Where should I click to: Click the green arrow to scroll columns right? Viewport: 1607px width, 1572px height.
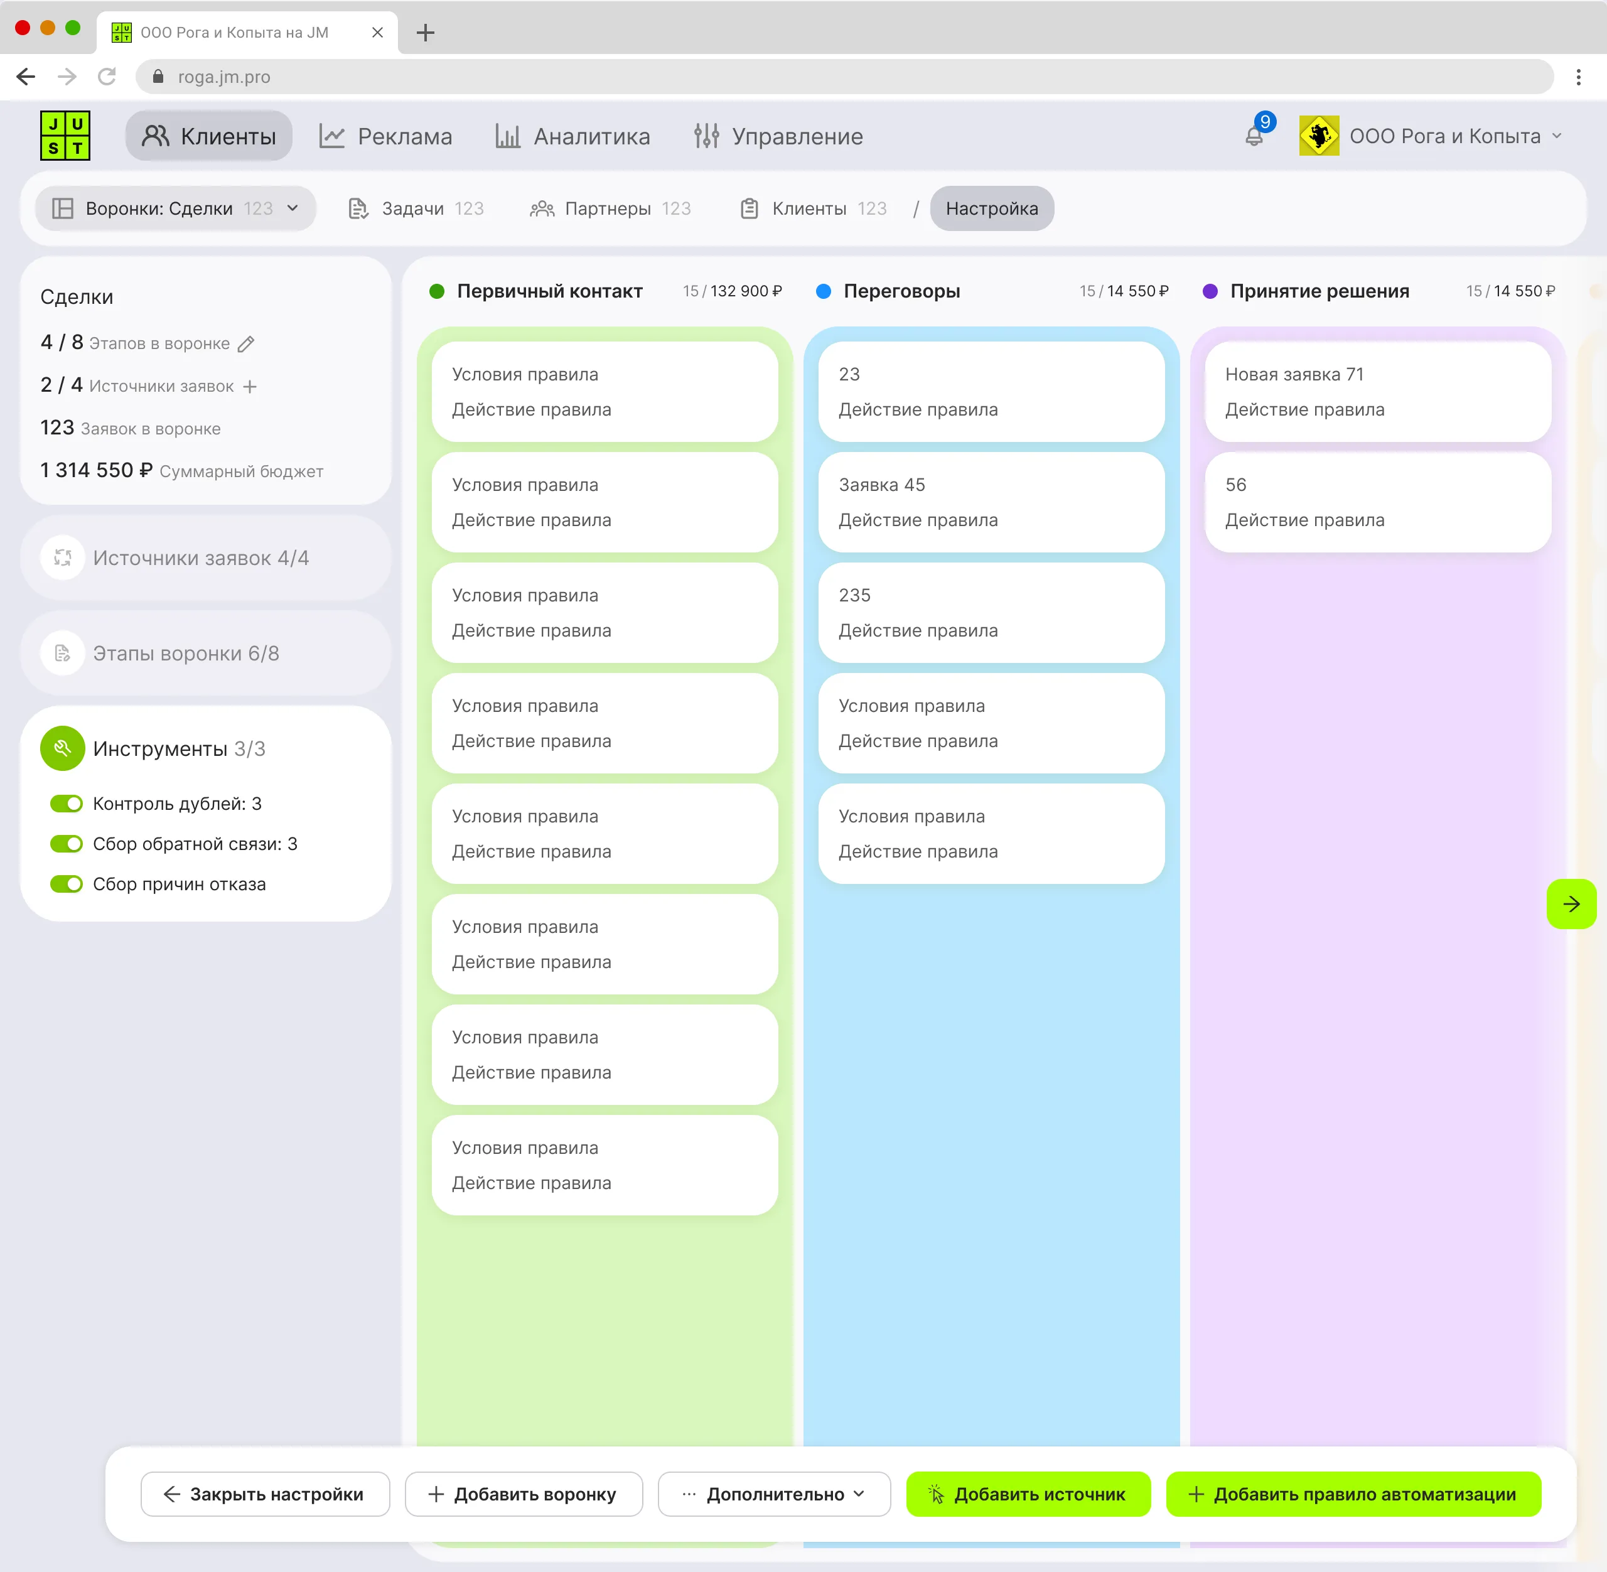pos(1571,904)
